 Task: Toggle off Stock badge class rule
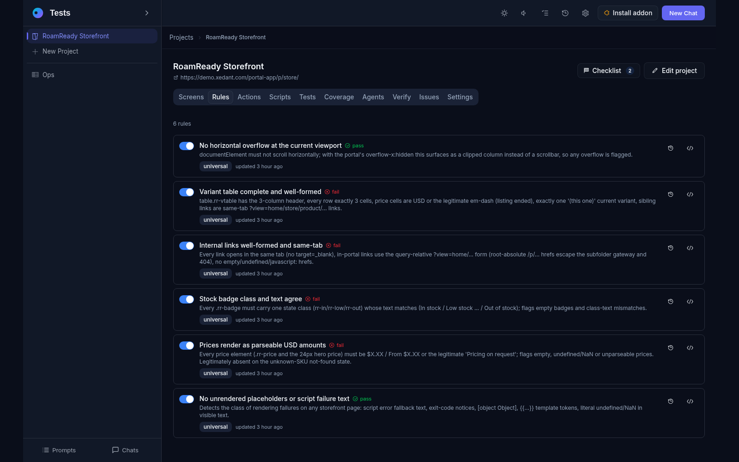click(x=187, y=299)
